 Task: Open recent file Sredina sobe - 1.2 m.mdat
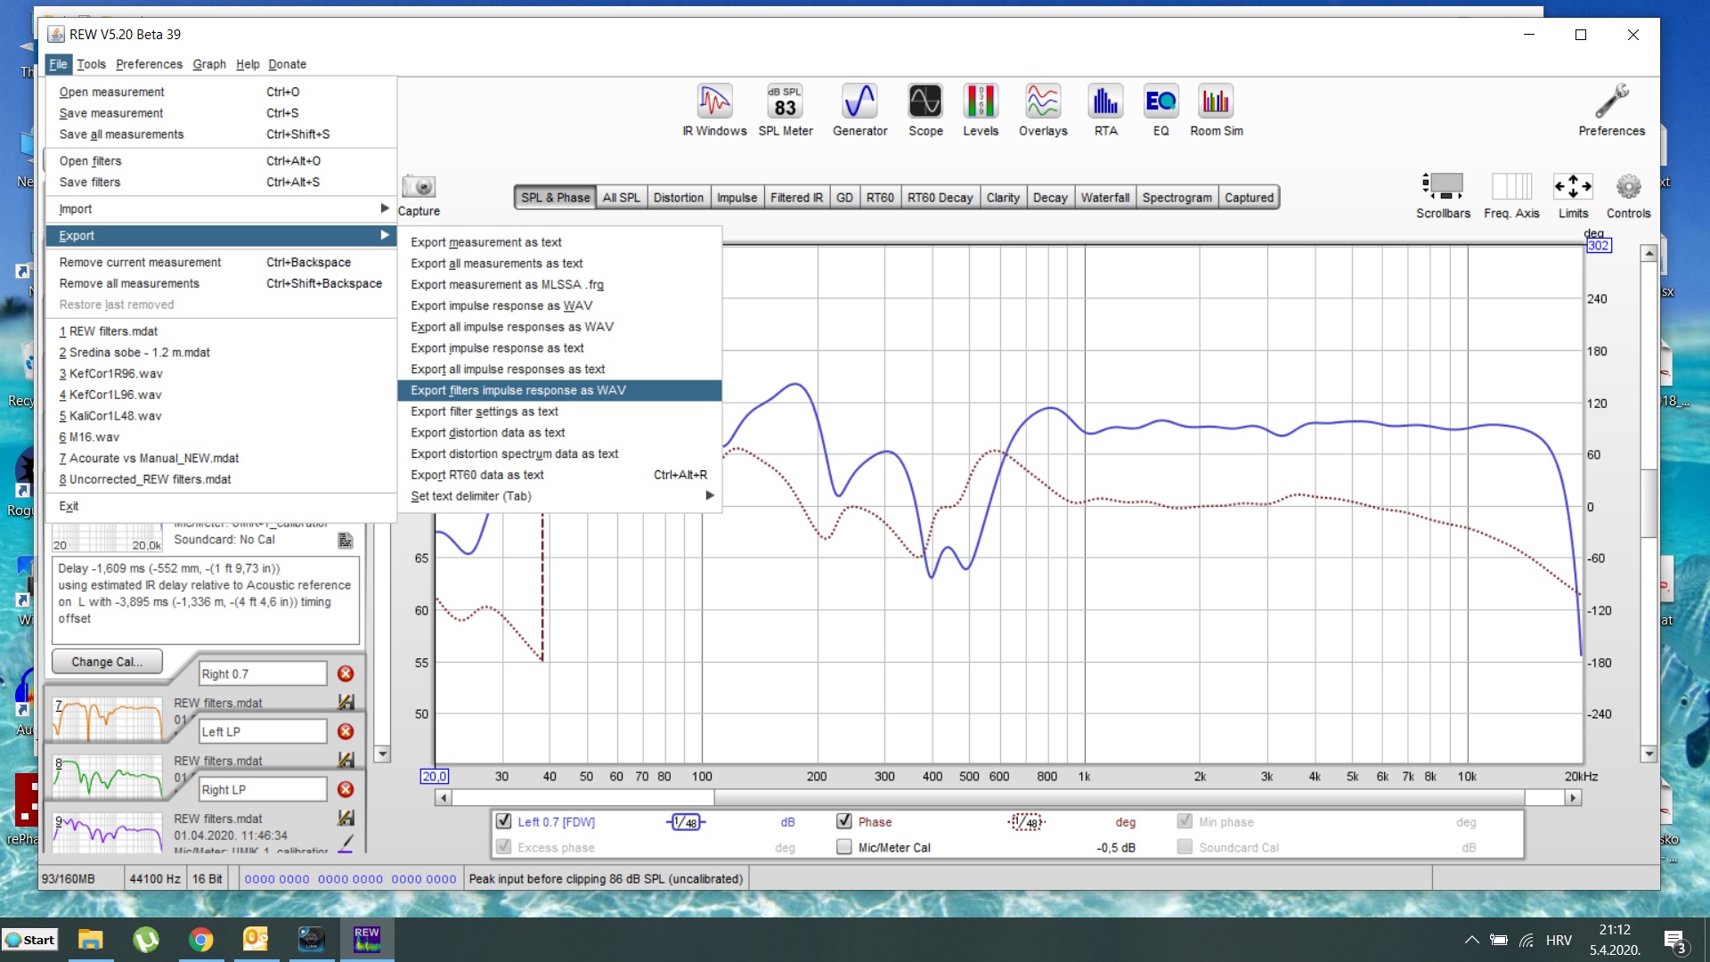(221, 353)
